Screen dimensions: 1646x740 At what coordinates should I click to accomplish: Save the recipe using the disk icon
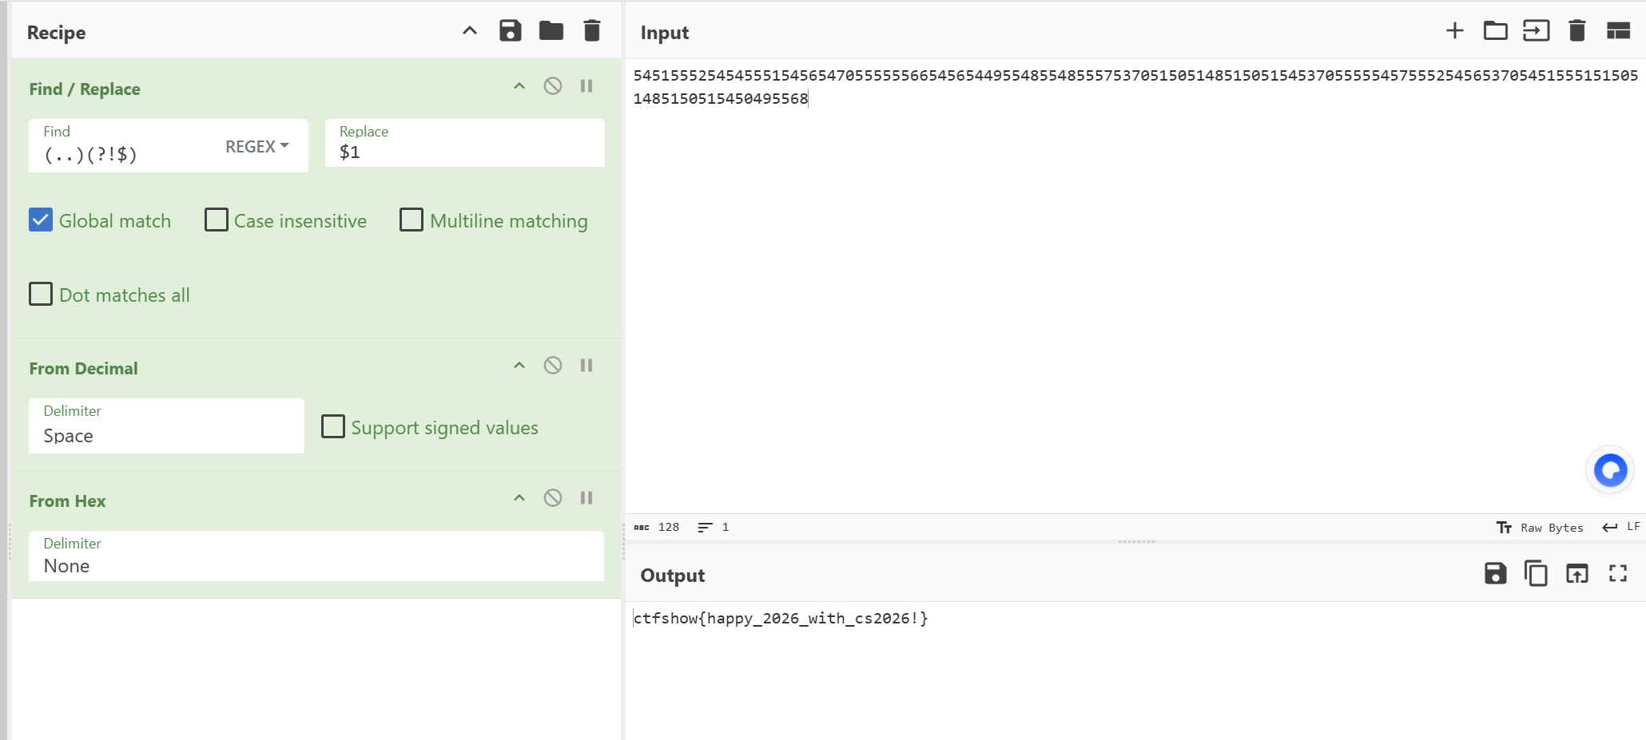click(510, 31)
